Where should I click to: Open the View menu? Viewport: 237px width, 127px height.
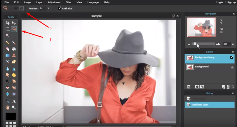[79, 2]
